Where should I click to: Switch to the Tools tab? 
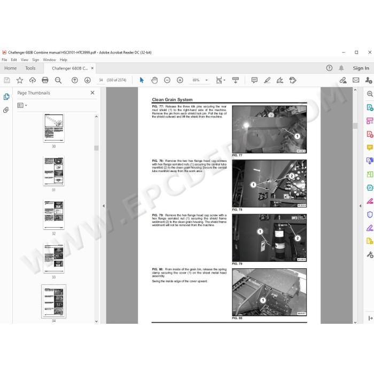(30, 68)
